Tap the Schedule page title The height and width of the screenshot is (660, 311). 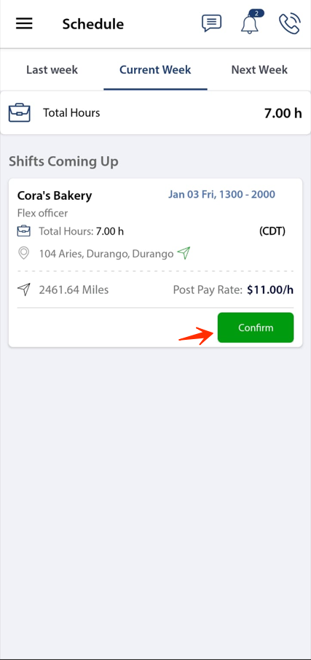click(93, 24)
